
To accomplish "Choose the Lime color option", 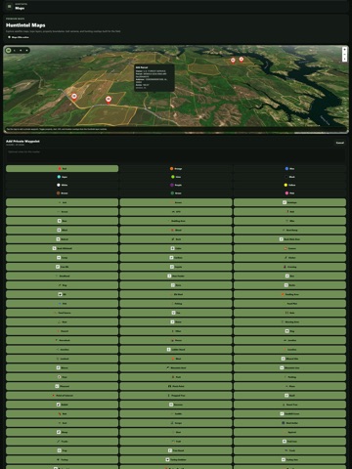I will click(176, 177).
